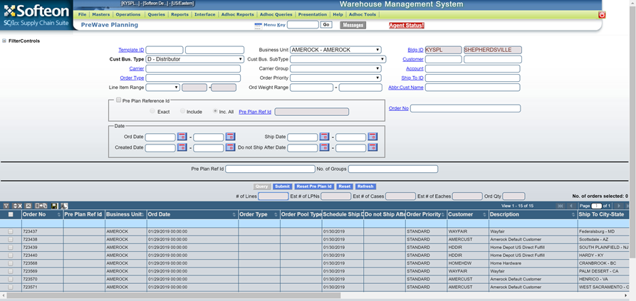This screenshot has height=301, width=636.
Task: Focus the grid Page number field
Action: pyautogui.click(x=596, y=206)
